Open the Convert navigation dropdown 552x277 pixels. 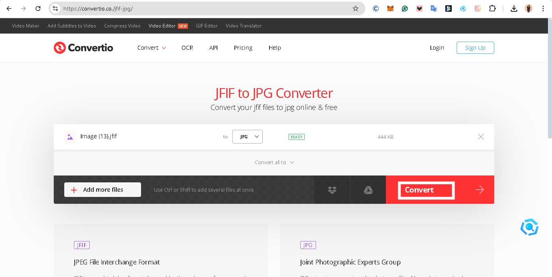(x=152, y=48)
